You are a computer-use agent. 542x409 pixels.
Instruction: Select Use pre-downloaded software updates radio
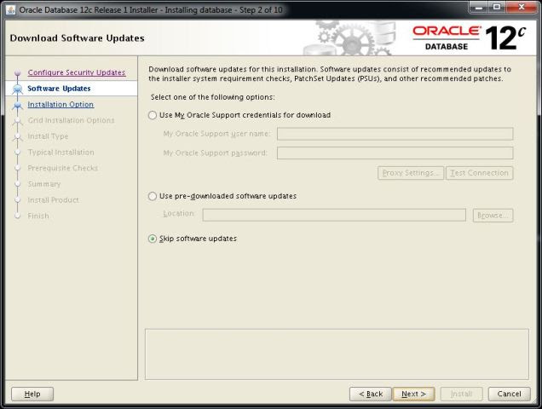[x=153, y=196]
